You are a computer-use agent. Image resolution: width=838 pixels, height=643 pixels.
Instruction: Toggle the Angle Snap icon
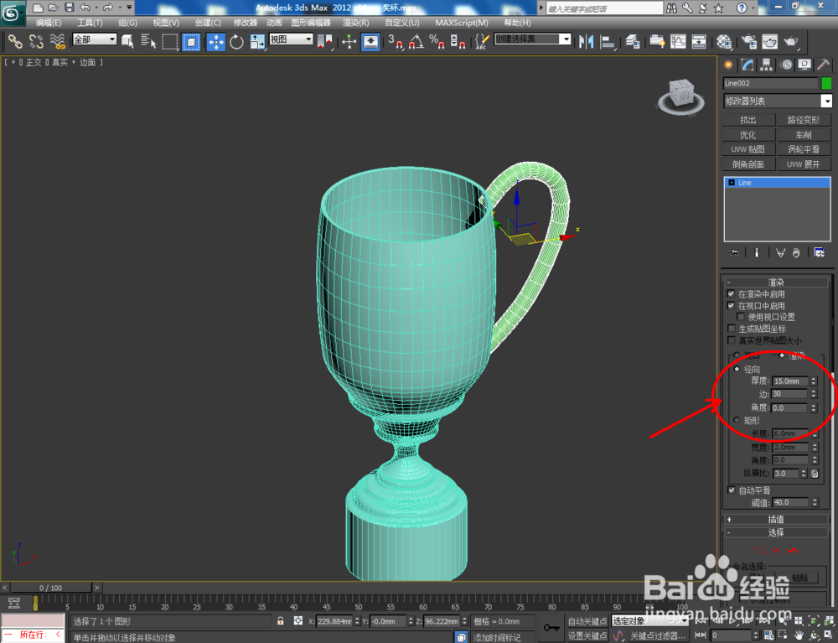(x=416, y=41)
